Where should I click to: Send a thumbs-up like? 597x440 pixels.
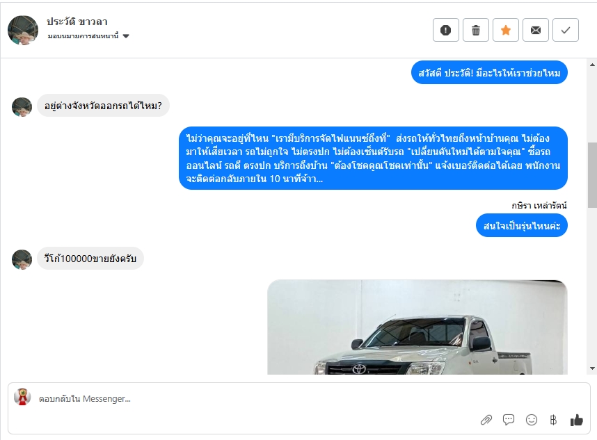576,420
